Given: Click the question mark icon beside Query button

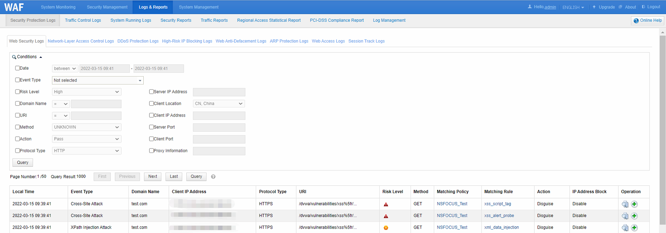Looking at the screenshot, I should pos(213,177).
